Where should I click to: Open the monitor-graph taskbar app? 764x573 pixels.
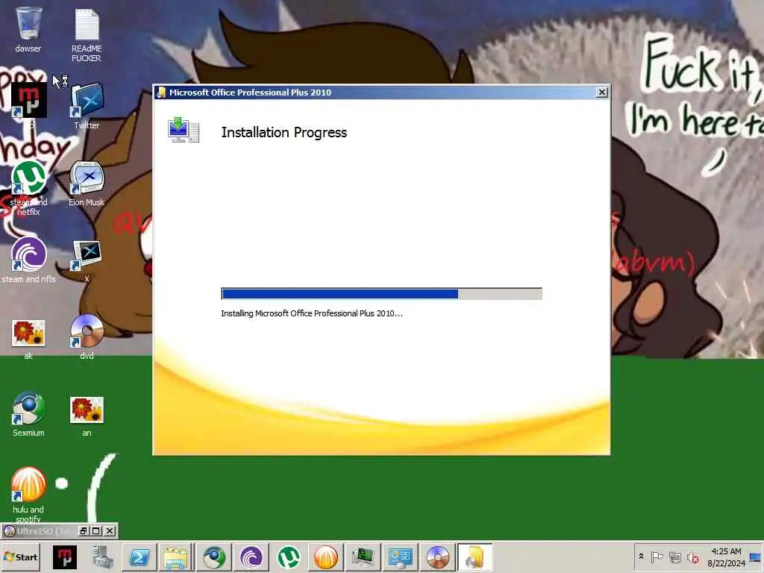click(363, 557)
